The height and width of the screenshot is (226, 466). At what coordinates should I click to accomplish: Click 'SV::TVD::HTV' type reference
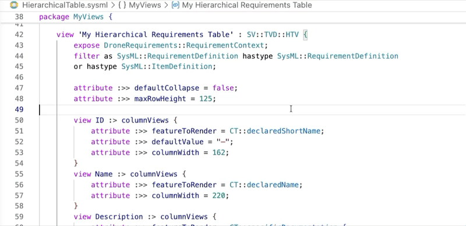[273, 35]
